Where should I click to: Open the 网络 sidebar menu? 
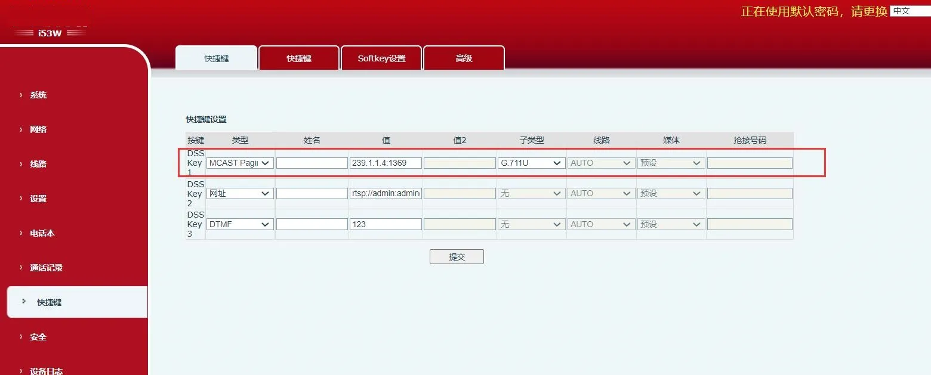click(37, 129)
